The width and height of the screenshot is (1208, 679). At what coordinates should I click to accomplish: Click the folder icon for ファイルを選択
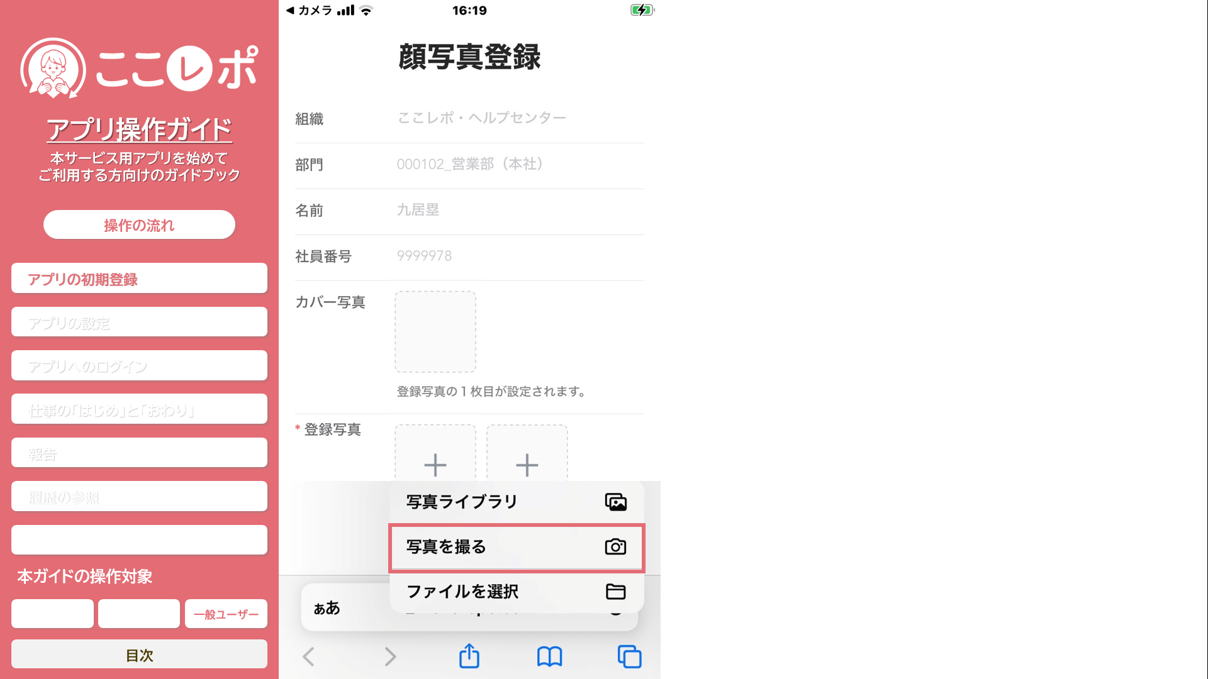point(615,591)
